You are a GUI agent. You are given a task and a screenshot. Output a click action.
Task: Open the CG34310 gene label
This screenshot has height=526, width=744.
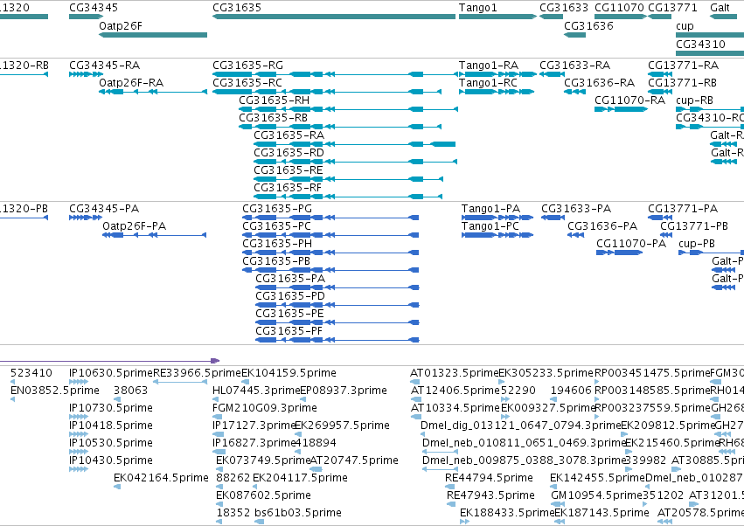click(700, 44)
